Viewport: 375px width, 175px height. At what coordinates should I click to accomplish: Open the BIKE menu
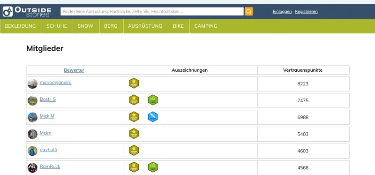pos(178,26)
